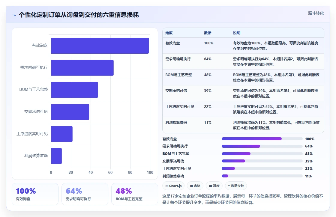
Task: Click the footnote paragraph about 17家定制企业
Action: coord(243,199)
